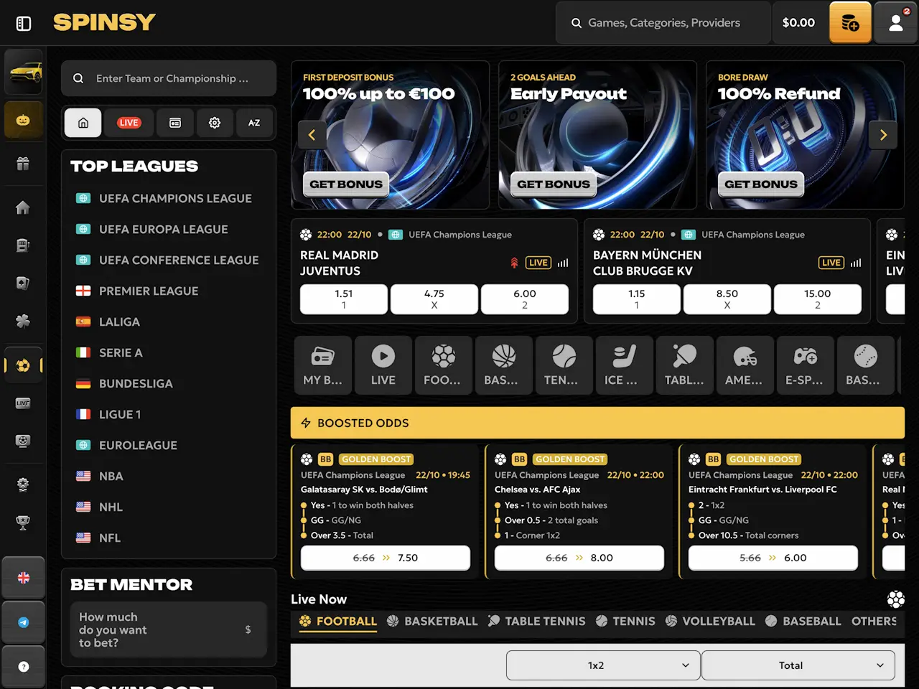This screenshot has height=689, width=919.
Task: Advance promo carousel with right arrow
Action: tap(883, 135)
